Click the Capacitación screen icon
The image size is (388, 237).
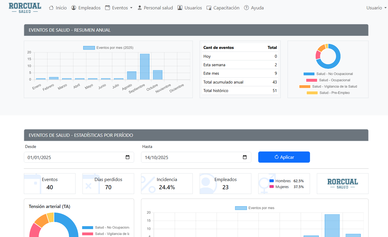(x=209, y=8)
